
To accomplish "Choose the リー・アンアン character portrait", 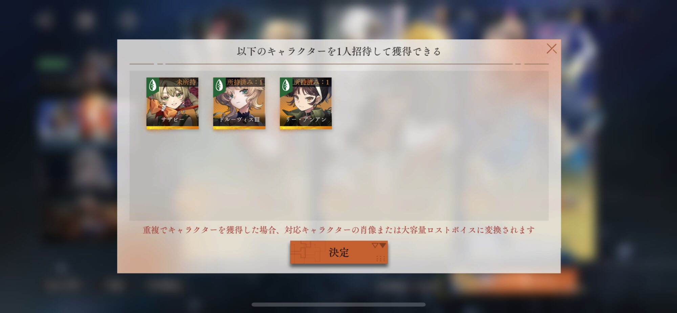I will pos(306,103).
